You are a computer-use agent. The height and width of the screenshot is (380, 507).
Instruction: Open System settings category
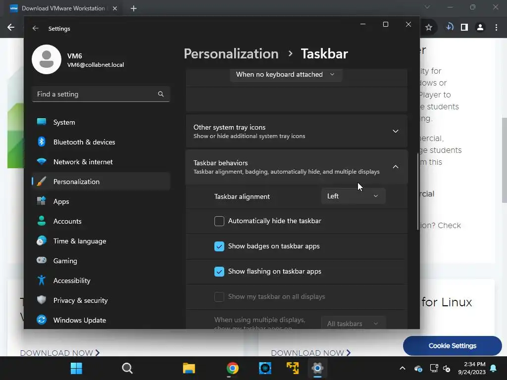[x=101, y=122]
